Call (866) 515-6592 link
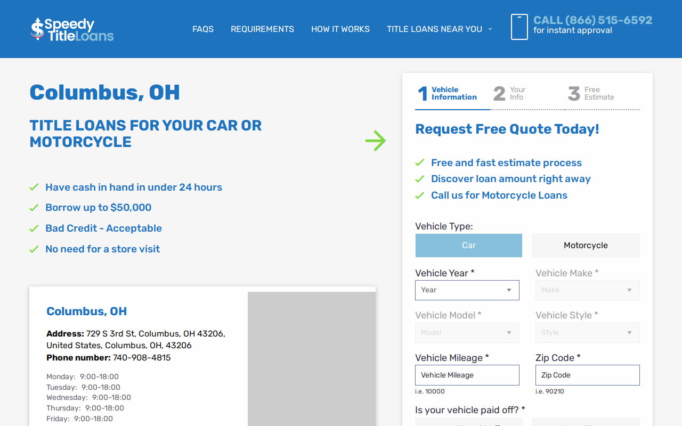 tap(592, 20)
